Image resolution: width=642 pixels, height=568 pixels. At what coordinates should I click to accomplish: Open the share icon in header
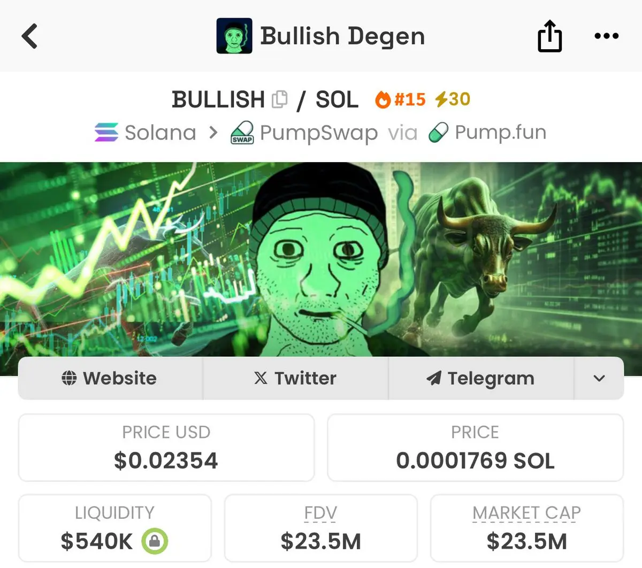coord(549,36)
